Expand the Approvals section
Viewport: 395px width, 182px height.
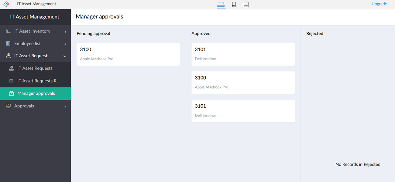click(65, 106)
